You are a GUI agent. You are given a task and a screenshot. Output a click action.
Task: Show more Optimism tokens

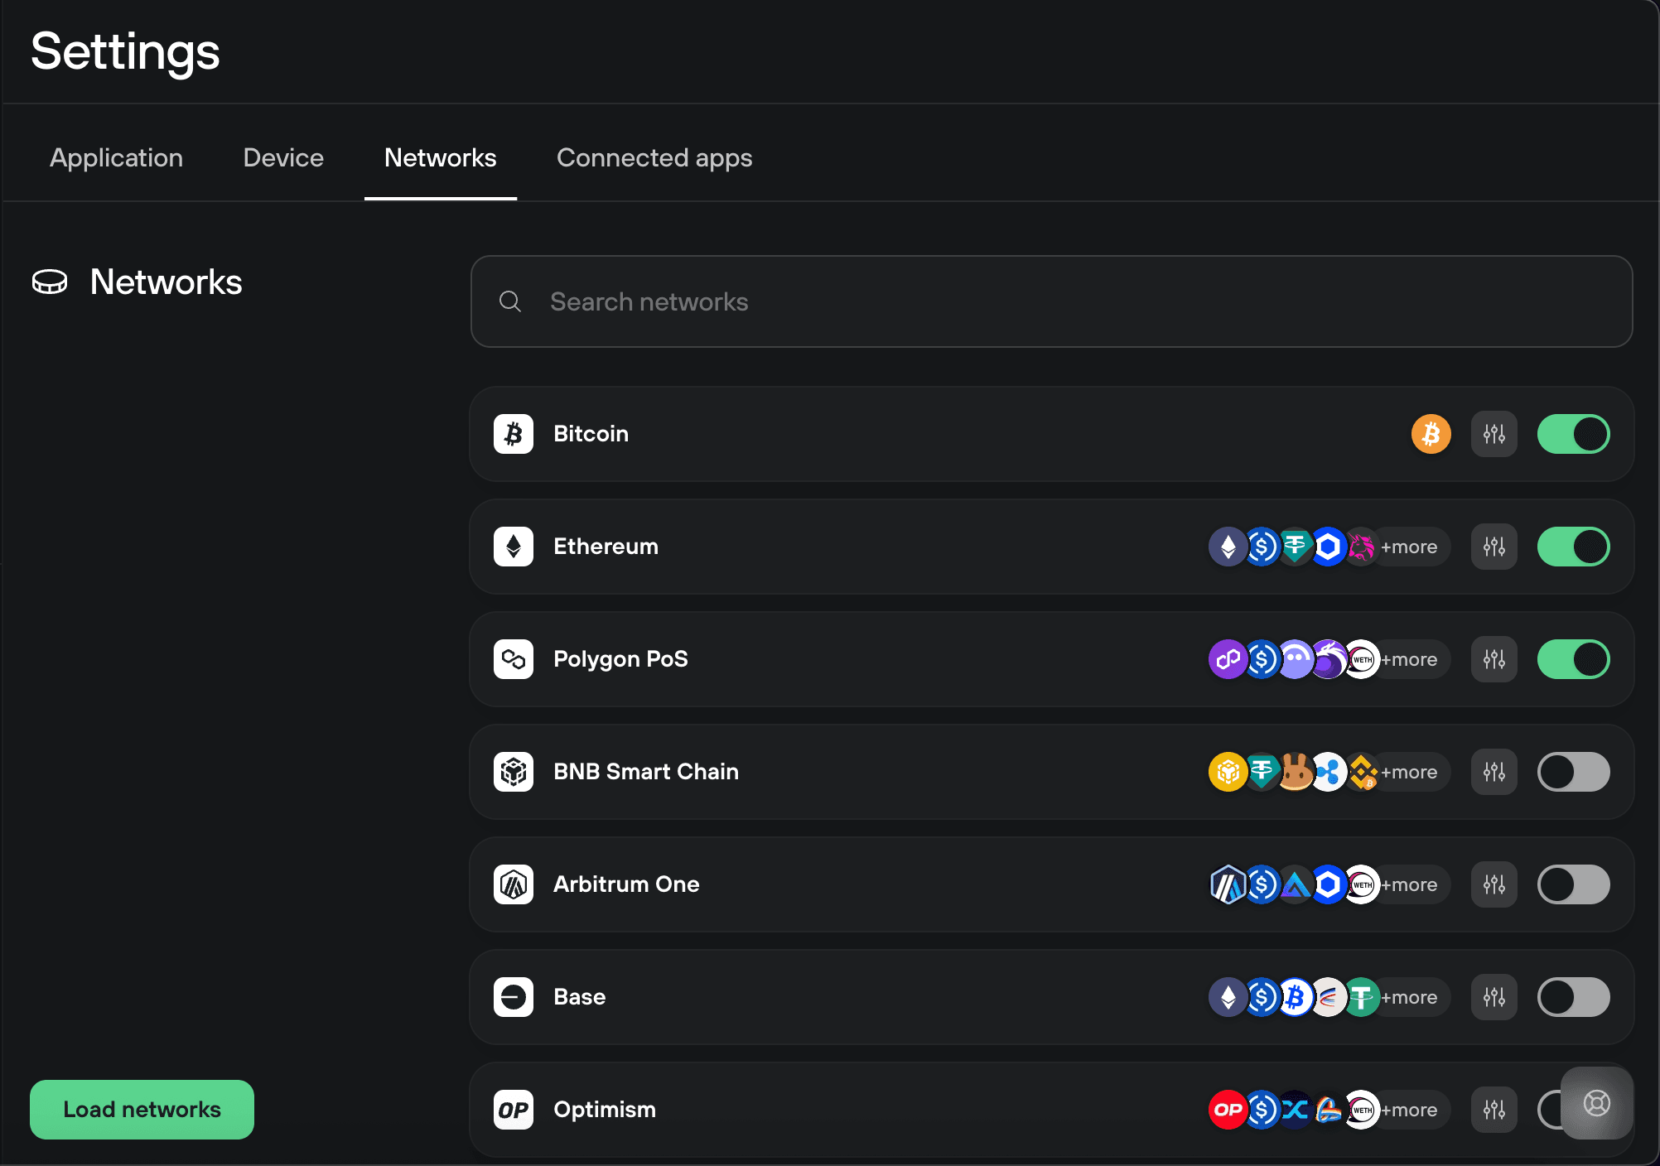pos(1409,1110)
